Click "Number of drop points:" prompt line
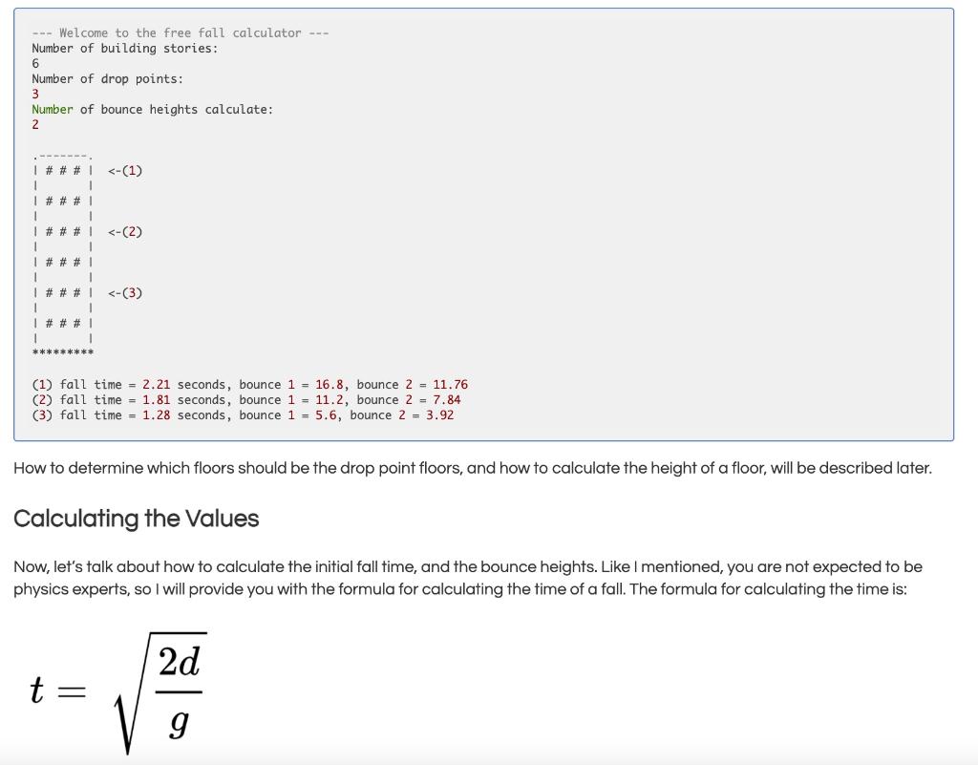 click(107, 78)
